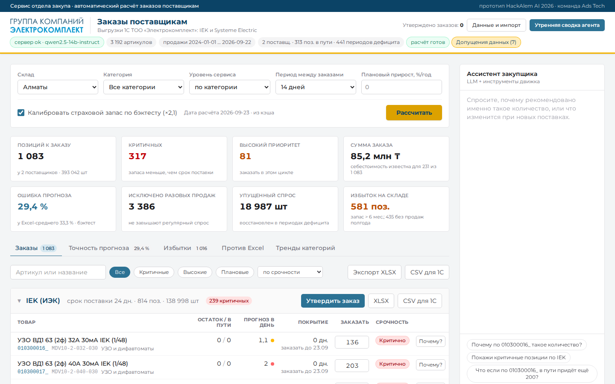This screenshot has height=384, width=615.
Task: Open the 'Допущения данных (7)' pill
Action: pos(486,42)
